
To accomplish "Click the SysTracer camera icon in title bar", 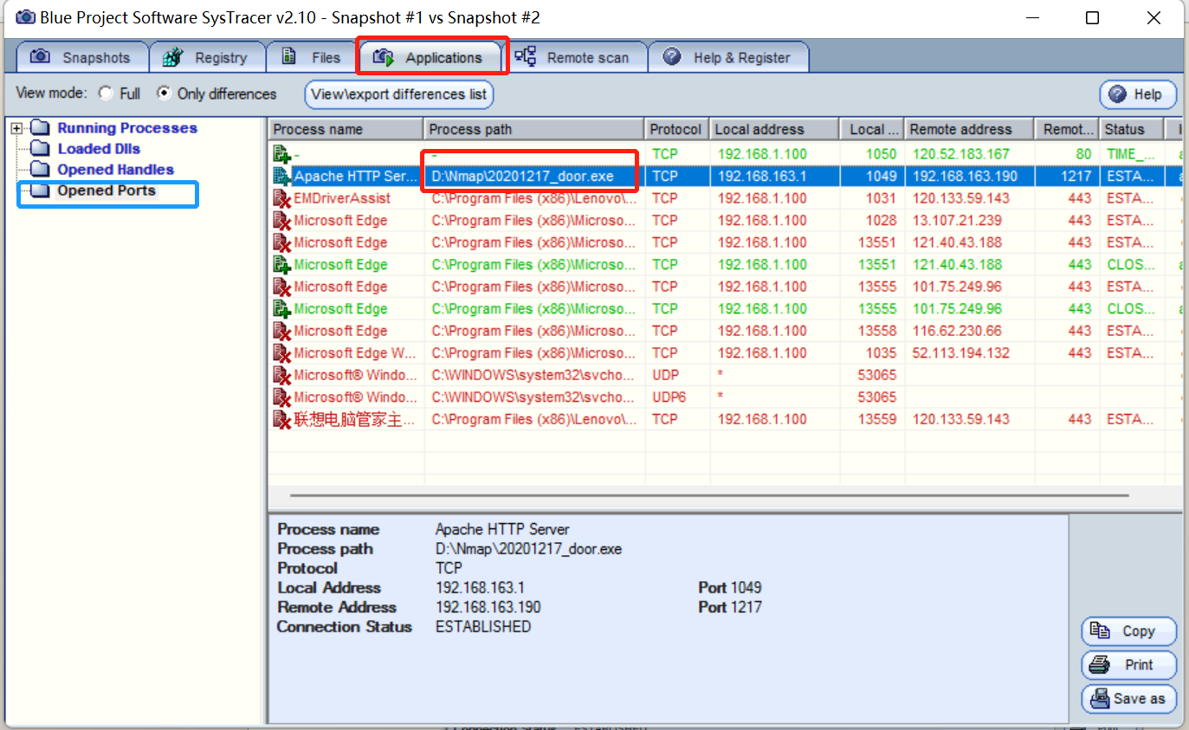I will (24, 17).
